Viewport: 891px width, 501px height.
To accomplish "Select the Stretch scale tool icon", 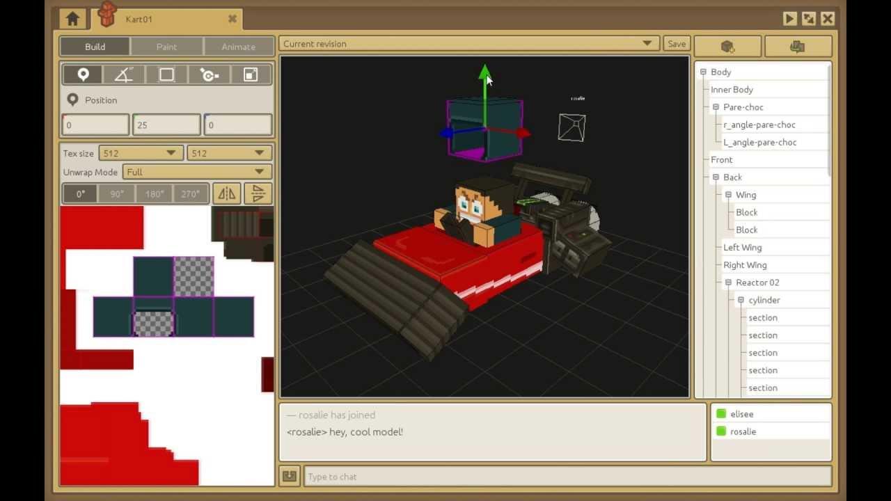I will coord(251,74).
